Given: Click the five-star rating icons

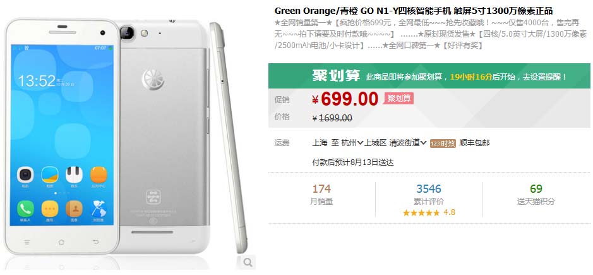Looking at the screenshot, I should pyautogui.click(x=421, y=212).
